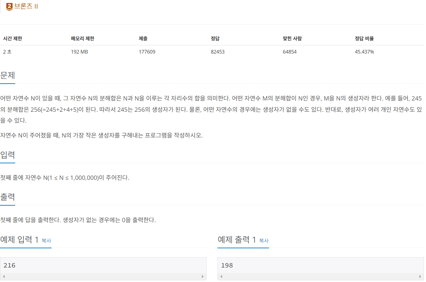Select the 출력 section heading

click(x=7, y=197)
